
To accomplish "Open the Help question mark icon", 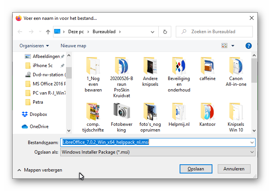I will (248, 46).
